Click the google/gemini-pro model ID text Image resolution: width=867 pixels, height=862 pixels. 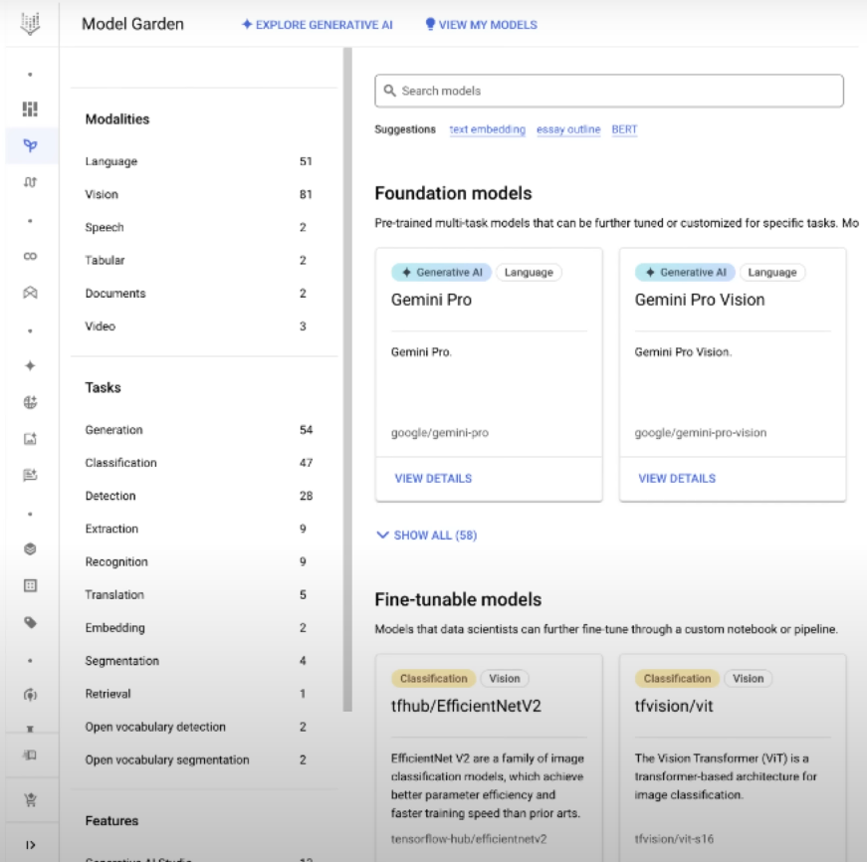[x=440, y=433]
